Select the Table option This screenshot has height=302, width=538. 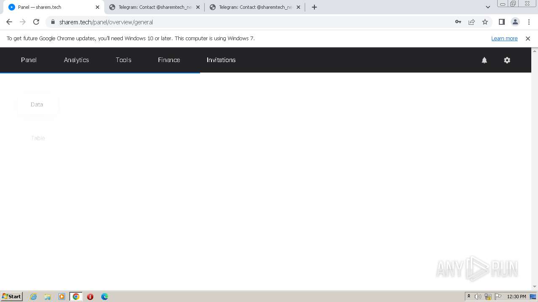pos(38,138)
